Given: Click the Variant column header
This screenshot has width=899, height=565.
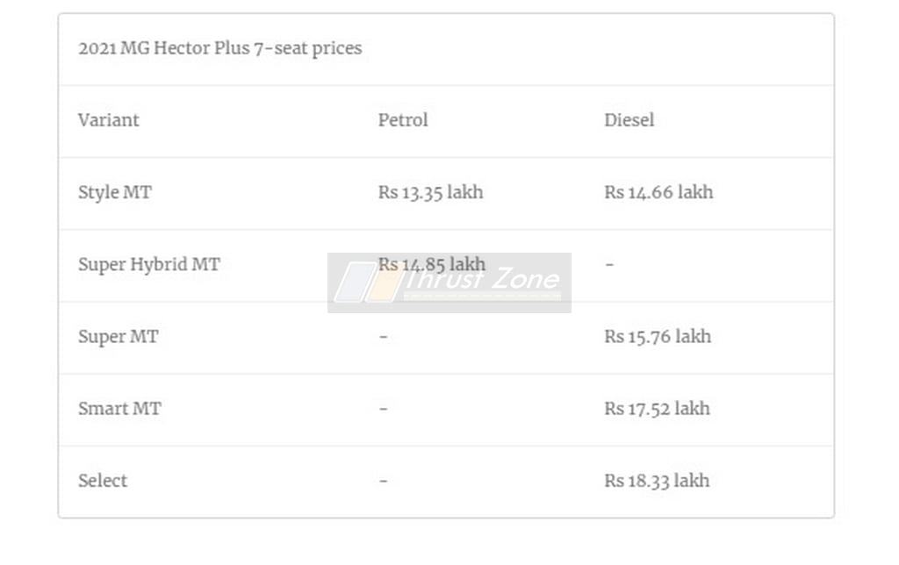Looking at the screenshot, I should pyautogui.click(x=108, y=120).
